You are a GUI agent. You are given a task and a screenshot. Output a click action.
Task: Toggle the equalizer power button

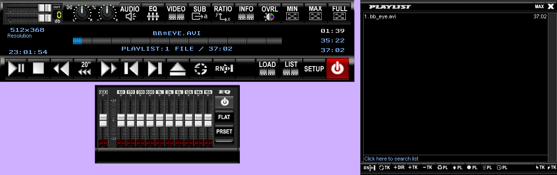[x=224, y=102]
